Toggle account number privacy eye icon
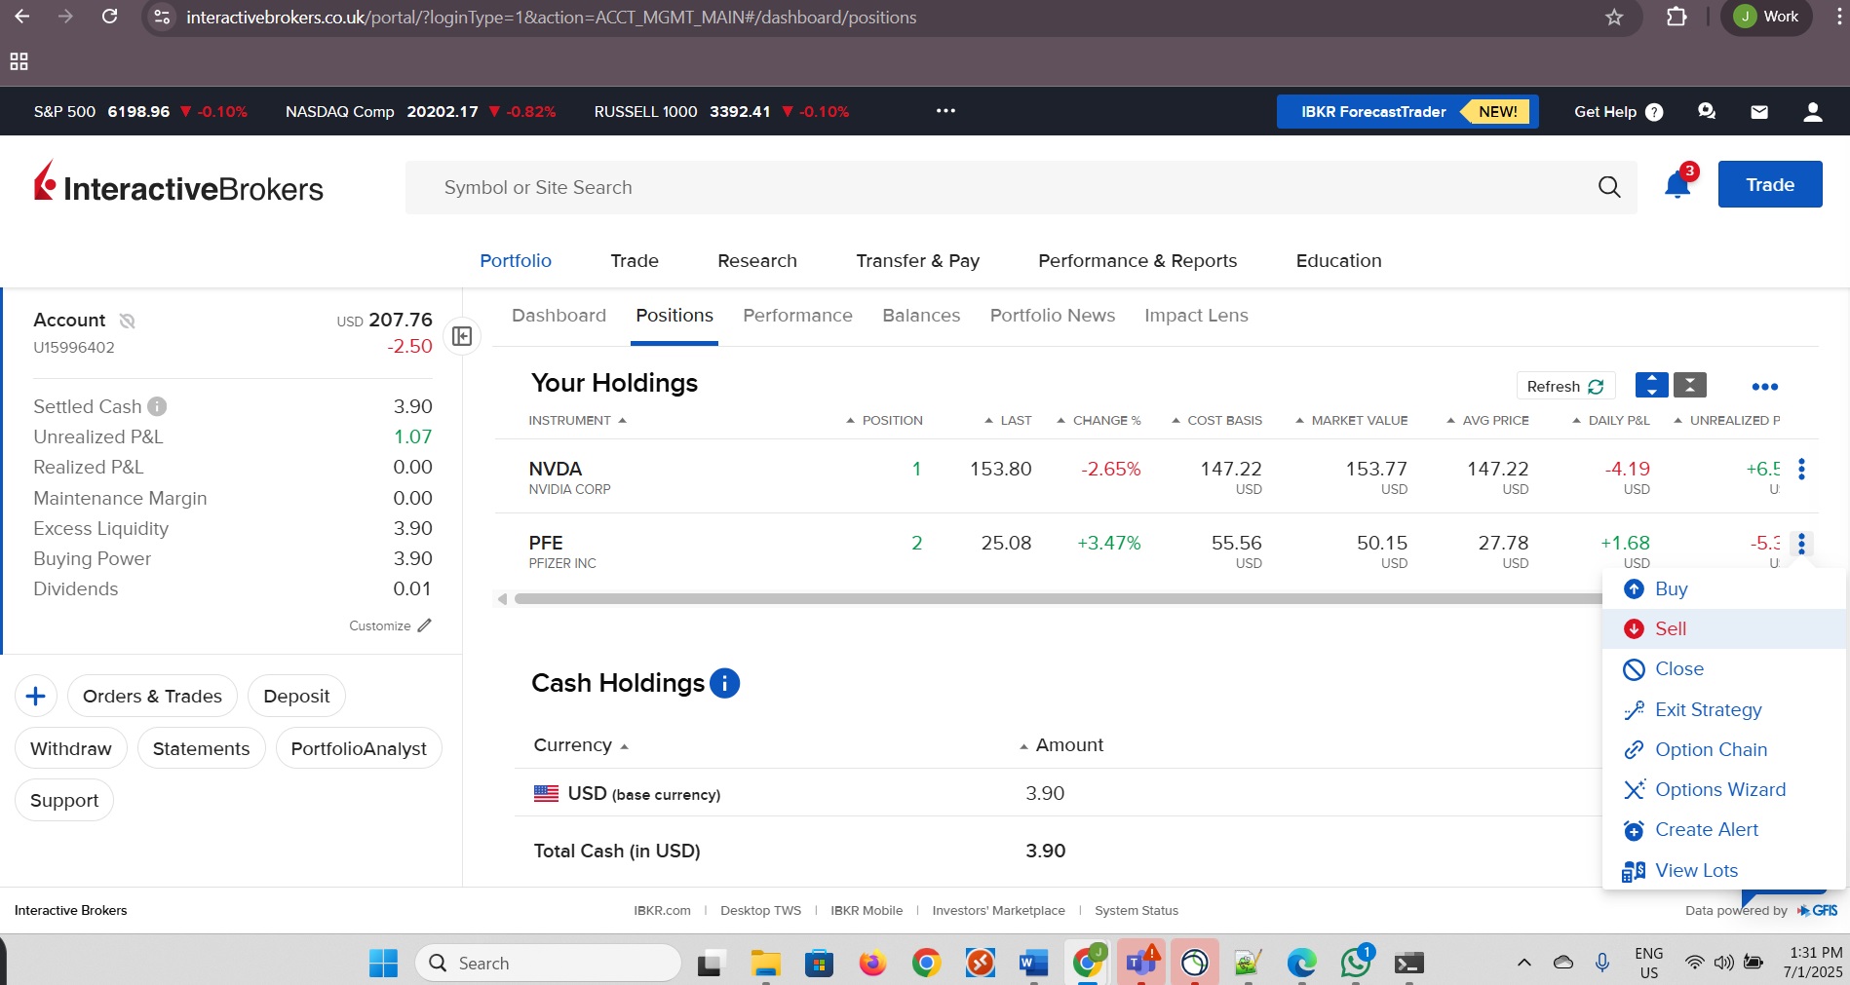The width and height of the screenshot is (1850, 985). coord(127,321)
